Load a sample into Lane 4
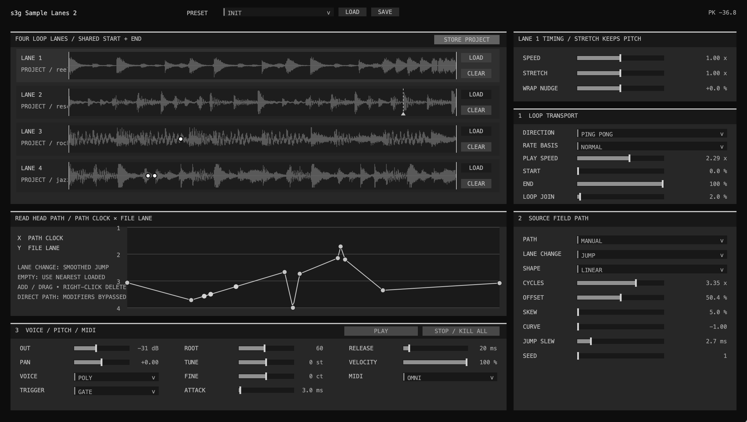Viewport: 747px width, 422px height. point(476,168)
